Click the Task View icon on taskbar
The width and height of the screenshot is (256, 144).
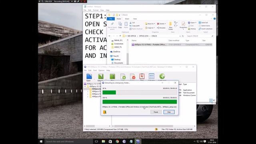96,141
